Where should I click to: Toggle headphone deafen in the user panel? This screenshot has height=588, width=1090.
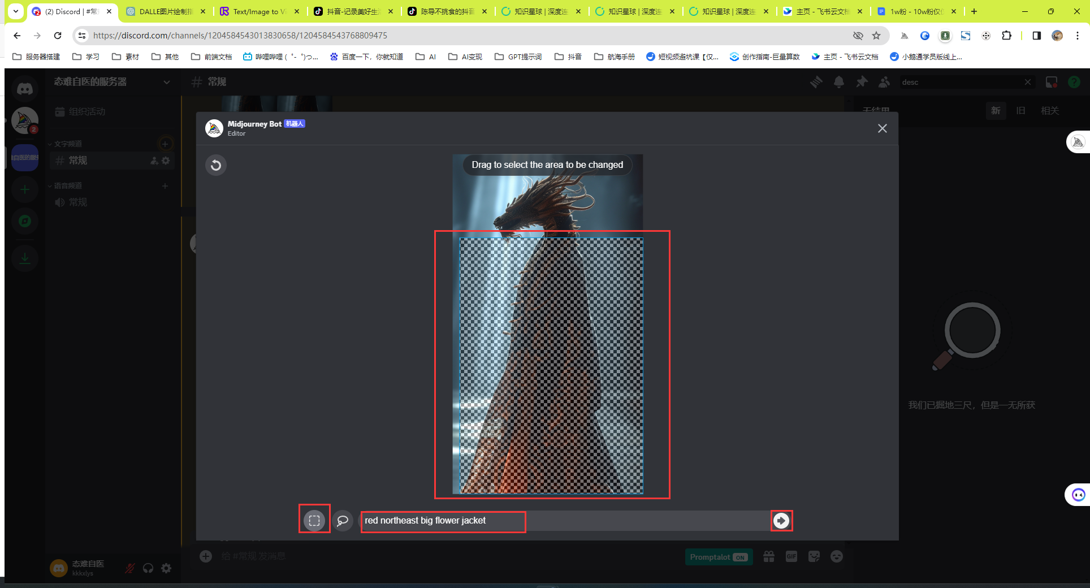[148, 568]
